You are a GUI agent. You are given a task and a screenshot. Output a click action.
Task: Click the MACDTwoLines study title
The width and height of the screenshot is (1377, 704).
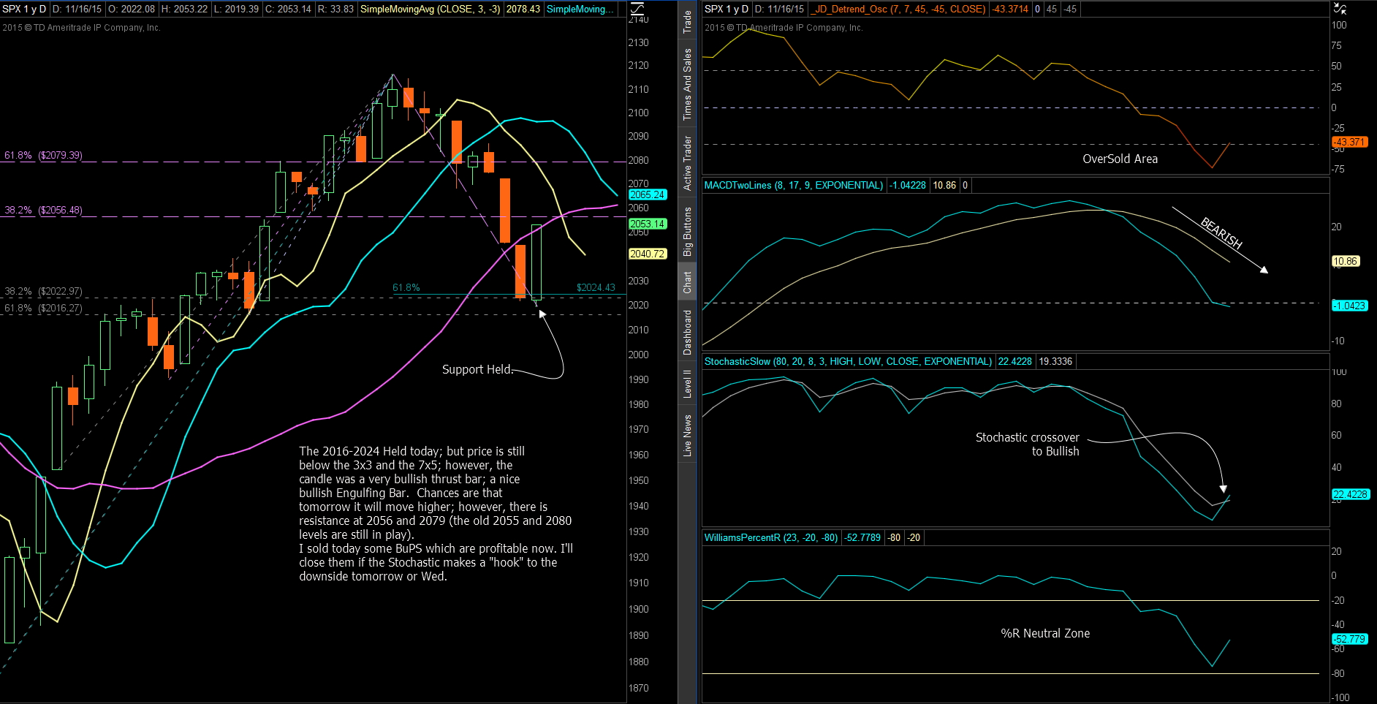(793, 186)
